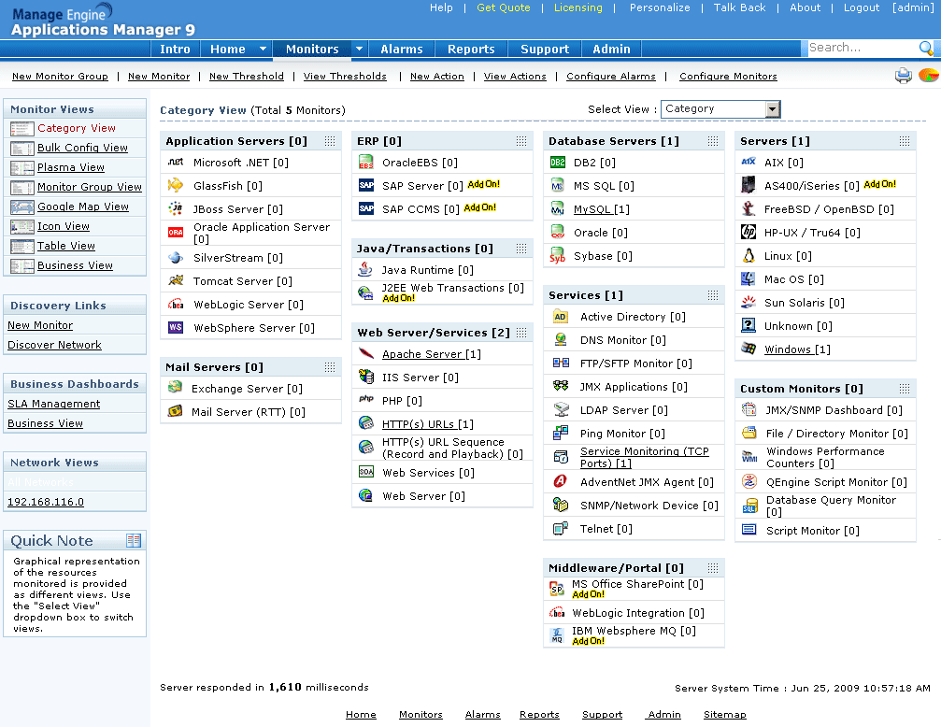Go to the Support tab
Image resolution: width=941 pixels, height=727 pixels.
click(x=544, y=50)
